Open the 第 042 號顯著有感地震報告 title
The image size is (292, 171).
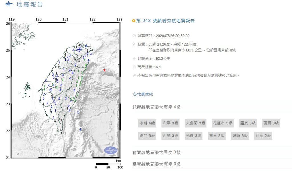[165, 21]
